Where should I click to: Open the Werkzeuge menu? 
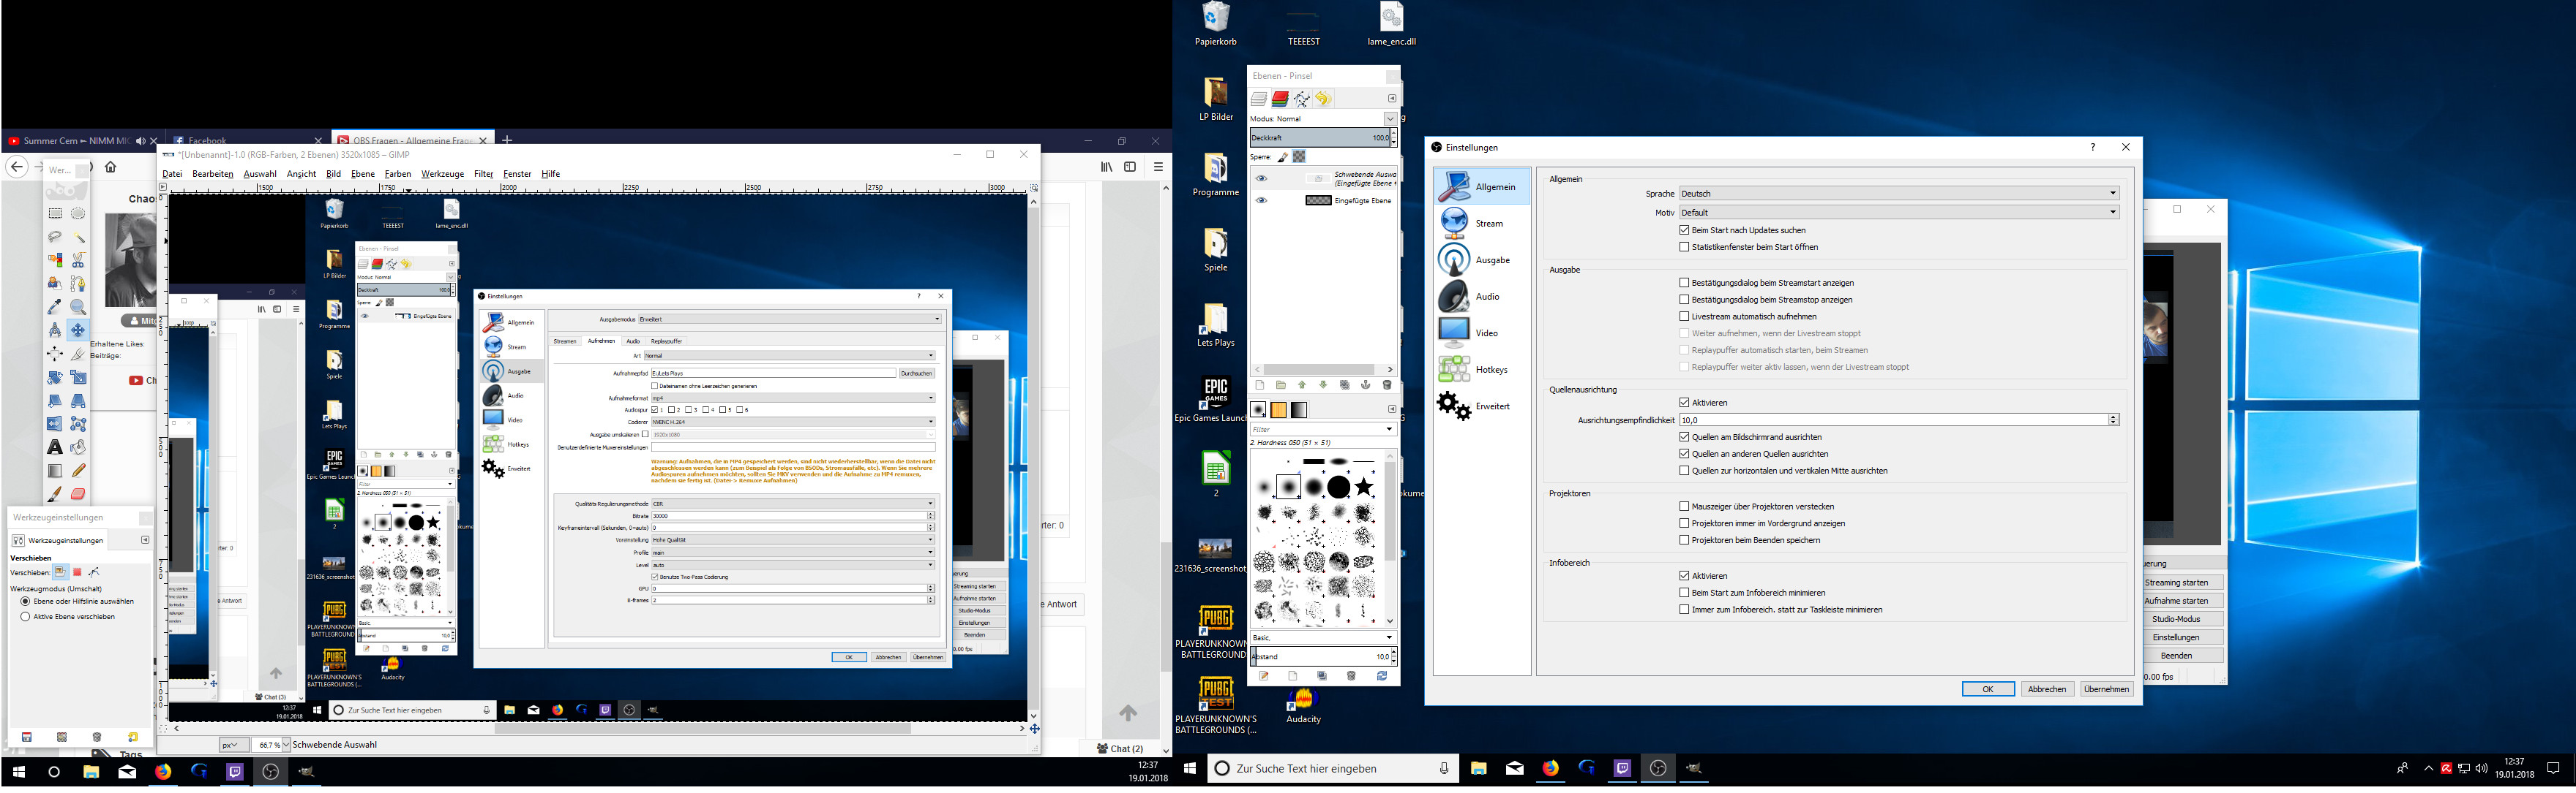442,174
